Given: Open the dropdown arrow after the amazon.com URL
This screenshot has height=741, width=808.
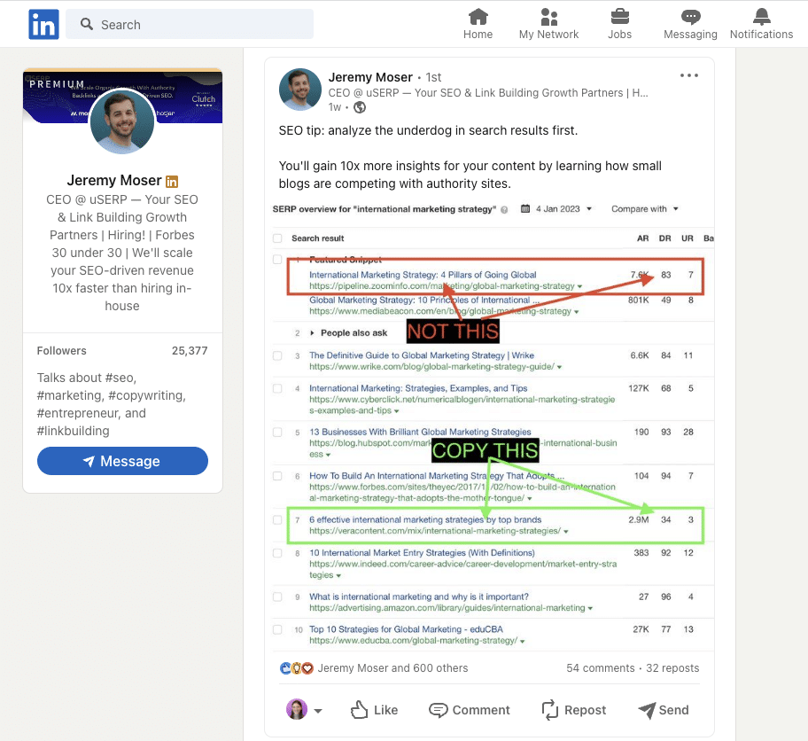Looking at the screenshot, I should click(x=590, y=608).
